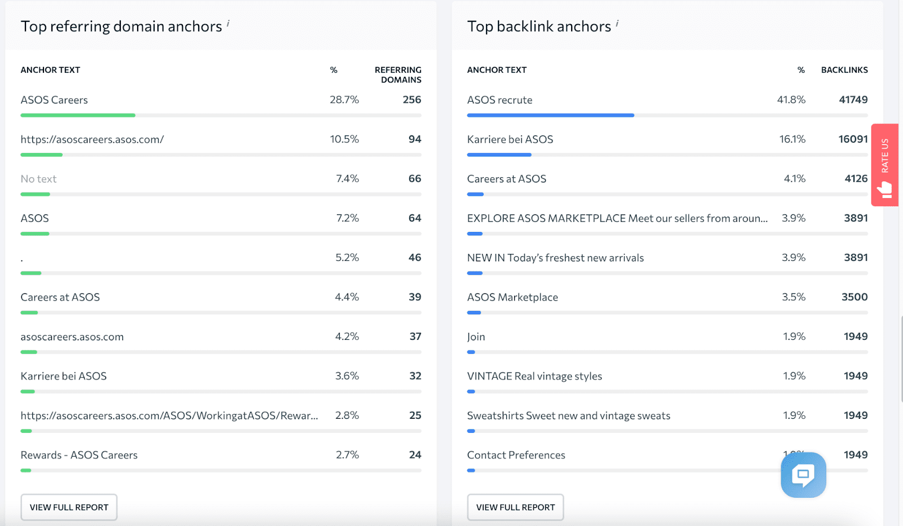The width and height of the screenshot is (903, 526).
Task: Click the 28.7% percentage value
Action: click(x=344, y=99)
